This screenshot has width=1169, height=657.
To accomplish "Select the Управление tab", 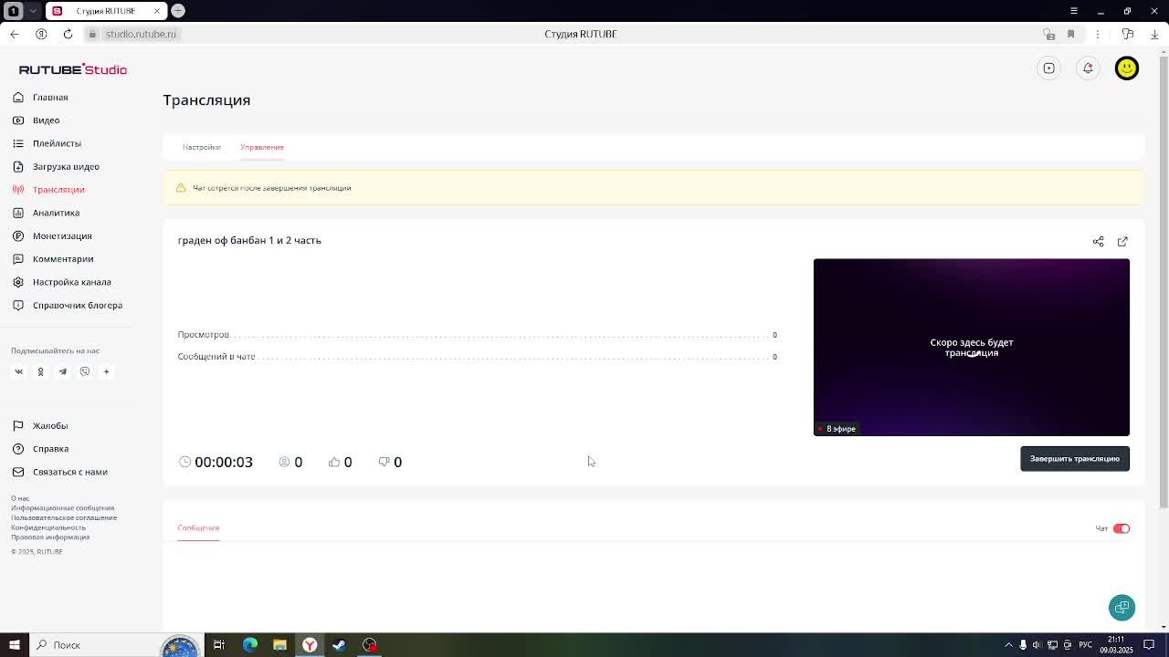I will pos(262,147).
